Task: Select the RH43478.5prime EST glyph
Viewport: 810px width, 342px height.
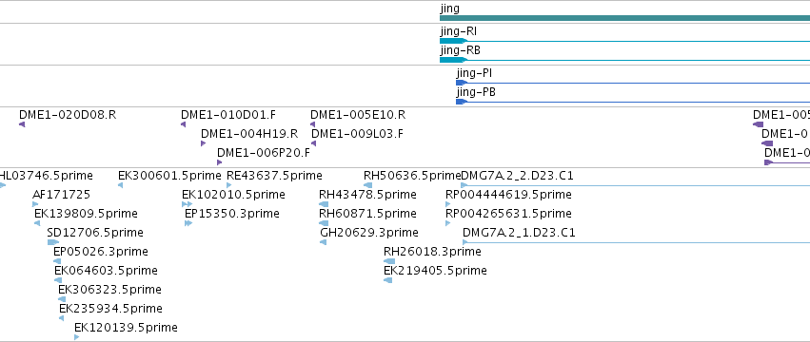Action: click(324, 204)
